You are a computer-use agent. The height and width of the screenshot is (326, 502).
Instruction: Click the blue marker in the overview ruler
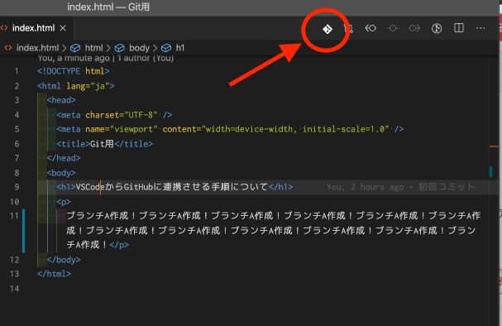490,171
